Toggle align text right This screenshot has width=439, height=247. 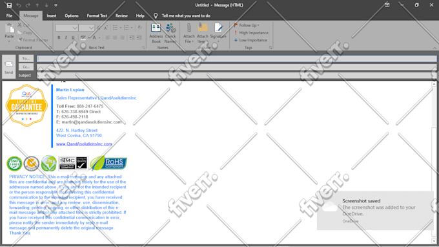tap(122, 38)
